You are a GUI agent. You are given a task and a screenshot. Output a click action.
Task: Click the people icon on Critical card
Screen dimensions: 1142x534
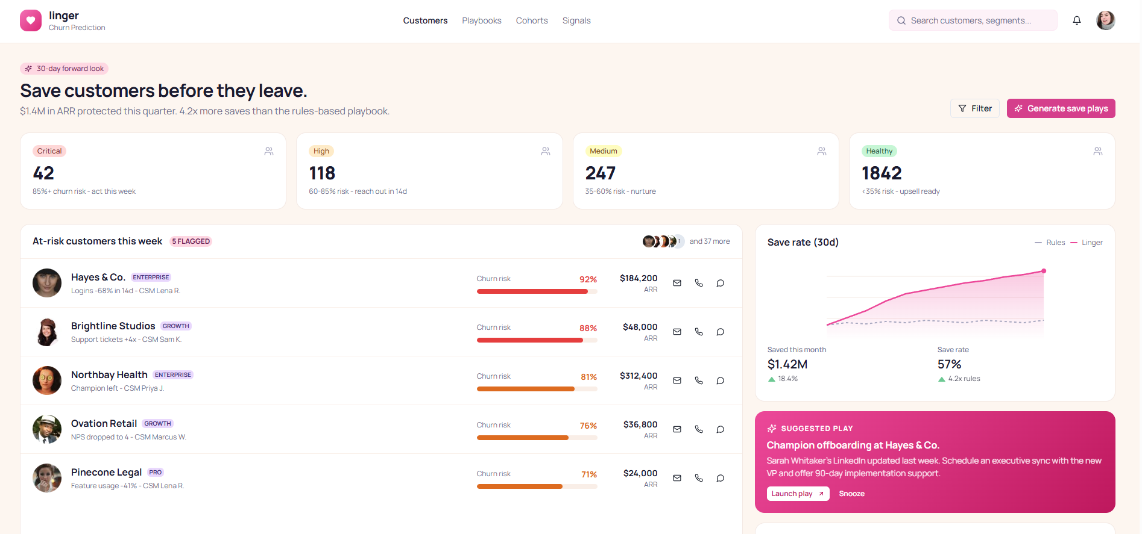coord(269,151)
